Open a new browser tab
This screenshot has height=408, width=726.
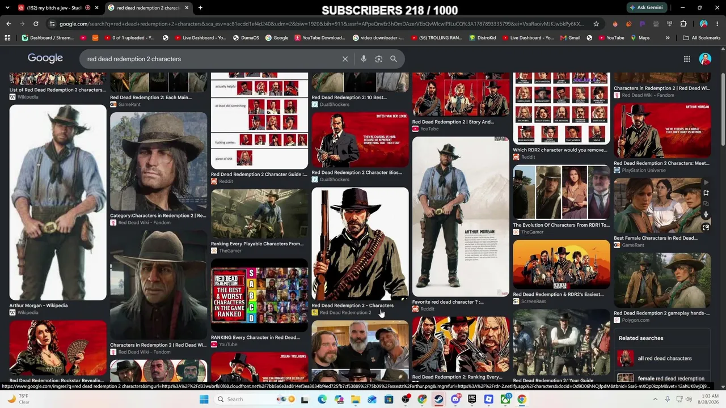tap(200, 8)
